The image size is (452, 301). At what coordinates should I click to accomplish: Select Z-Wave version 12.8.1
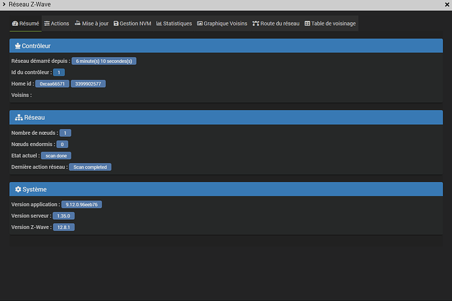pyautogui.click(x=64, y=227)
